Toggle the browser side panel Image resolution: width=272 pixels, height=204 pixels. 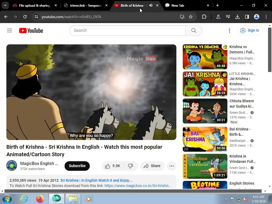247,17
